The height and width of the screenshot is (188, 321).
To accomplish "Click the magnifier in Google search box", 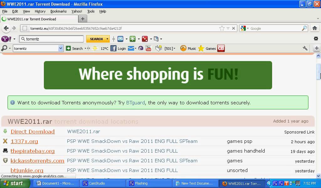I will point(304,28).
